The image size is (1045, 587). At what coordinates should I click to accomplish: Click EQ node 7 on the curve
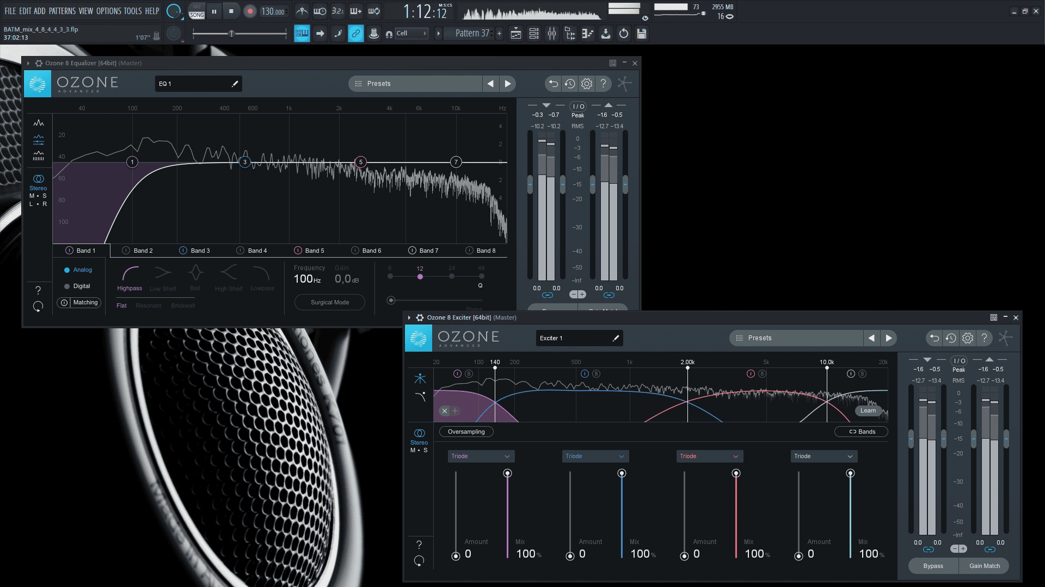pyautogui.click(x=456, y=162)
